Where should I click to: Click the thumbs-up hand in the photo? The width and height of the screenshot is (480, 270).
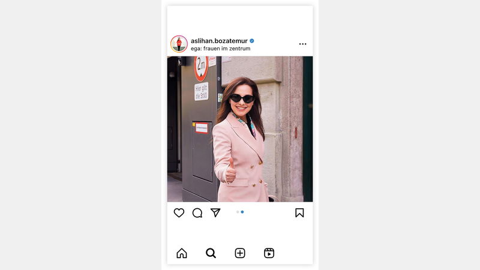tap(230, 171)
